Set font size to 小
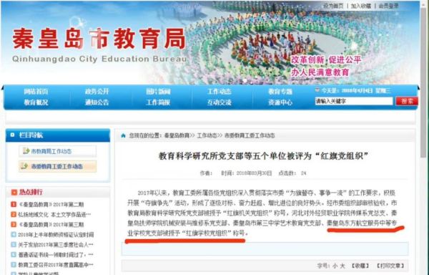Image resolution: width=429 pixels, height=275 pixels. (335, 266)
